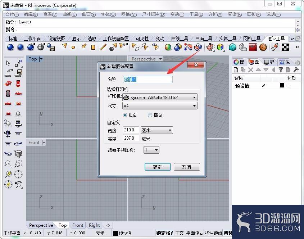Toggle 锁定格点 grid snap in status bar
Screen dimensions: 304x239
[165, 233]
